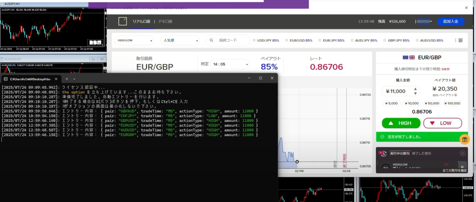
Task: Select the EUR/JPY 85% quick link
Action: pyautogui.click(x=333, y=40)
